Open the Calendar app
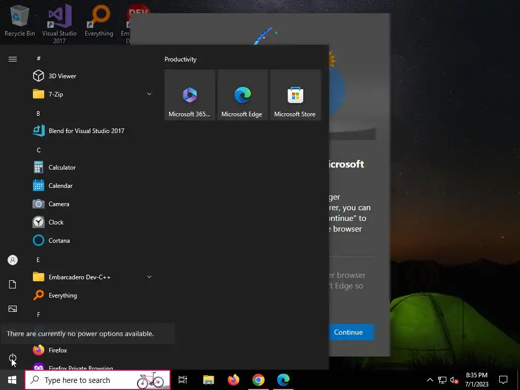 point(93,185)
